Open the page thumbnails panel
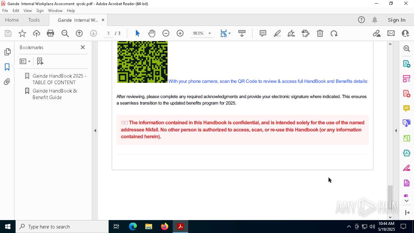The height and width of the screenshot is (233, 414). 7,52
